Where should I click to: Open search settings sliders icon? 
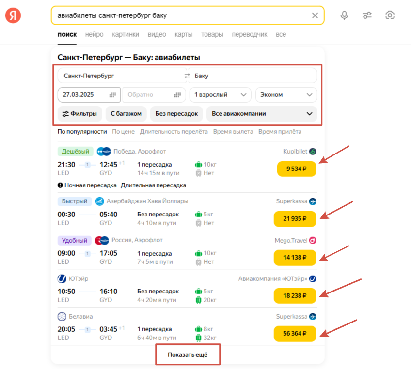[367, 15]
